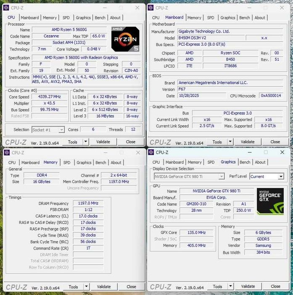The height and width of the screenshot is (295, 293).
Task: Click Validate in the Mainboard window
Action: pos(248,142)
